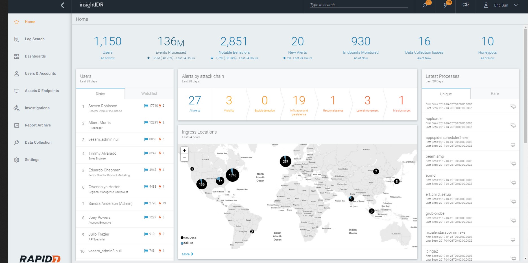Viewport: 528px width, 263px height.
Task: Switch to Unique processes tab
Action: (446, 94)
